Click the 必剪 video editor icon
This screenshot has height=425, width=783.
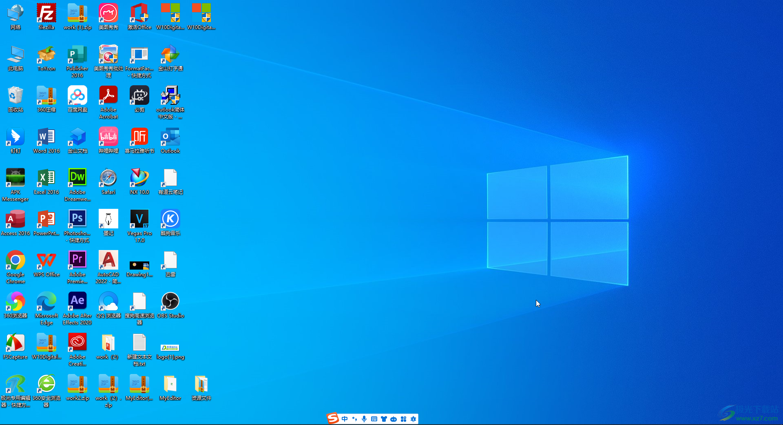[139, 96]
